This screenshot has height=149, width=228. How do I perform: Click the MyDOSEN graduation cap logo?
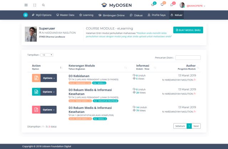[104, 5]
